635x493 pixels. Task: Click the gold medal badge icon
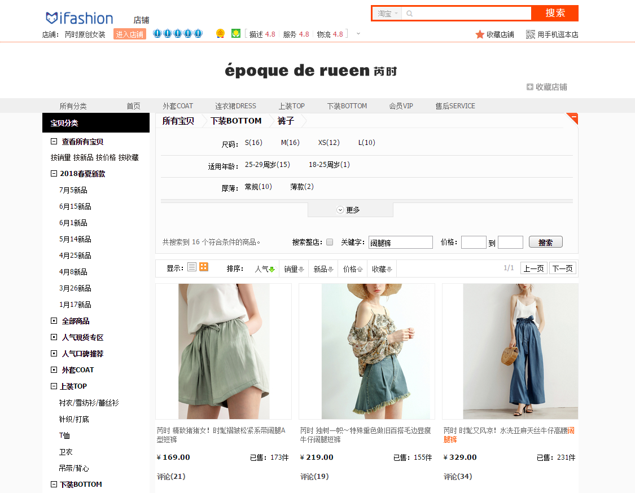(x=220, y=34)
